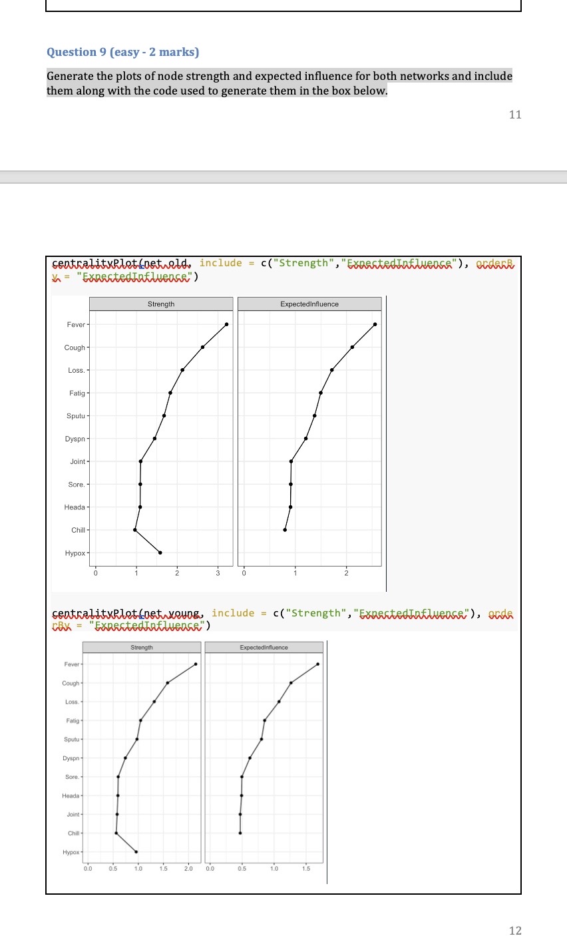Click the Fever data point in net_young ExpectedInfluence panel
This screenshot has width=567, height=936.
pos(317,664)
